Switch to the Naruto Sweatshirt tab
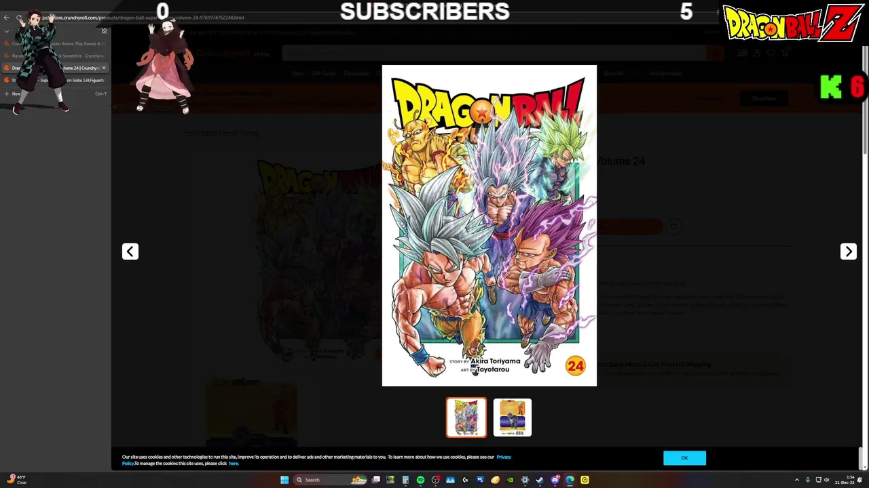The height and width of the screenshot is (488, 869). [54, 56]
